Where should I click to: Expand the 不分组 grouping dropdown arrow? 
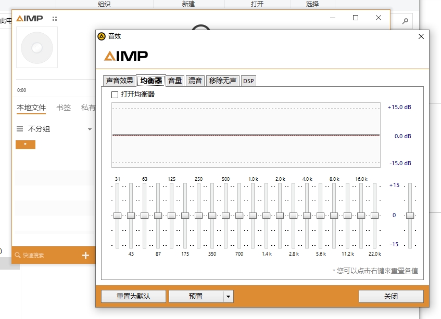point(90,129)
